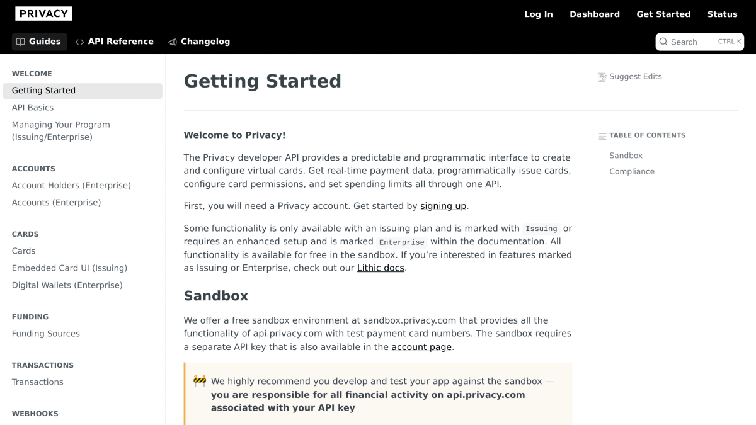Select Get Started in the top navigation
This screenshot has height=425, width=756.
pyautogui.click(x=663, y=14)
